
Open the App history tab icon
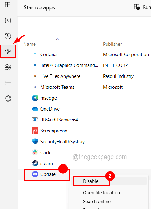click(8, 36)
